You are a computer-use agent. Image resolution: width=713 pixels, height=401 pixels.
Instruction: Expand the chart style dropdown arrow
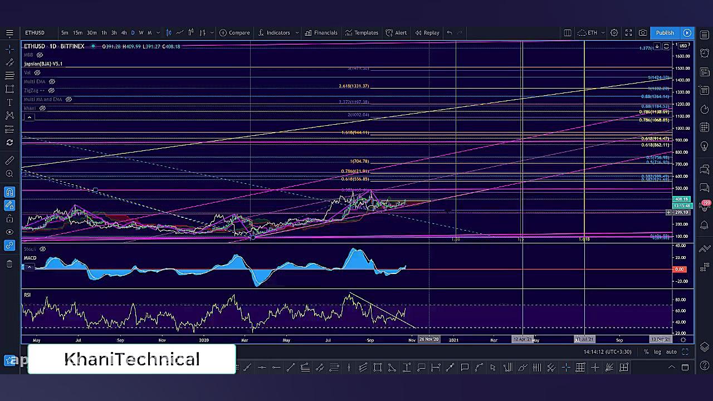212,33
